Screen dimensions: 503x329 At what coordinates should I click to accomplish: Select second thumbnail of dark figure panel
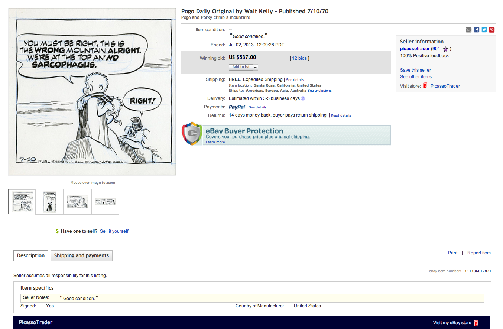point(49,202)
